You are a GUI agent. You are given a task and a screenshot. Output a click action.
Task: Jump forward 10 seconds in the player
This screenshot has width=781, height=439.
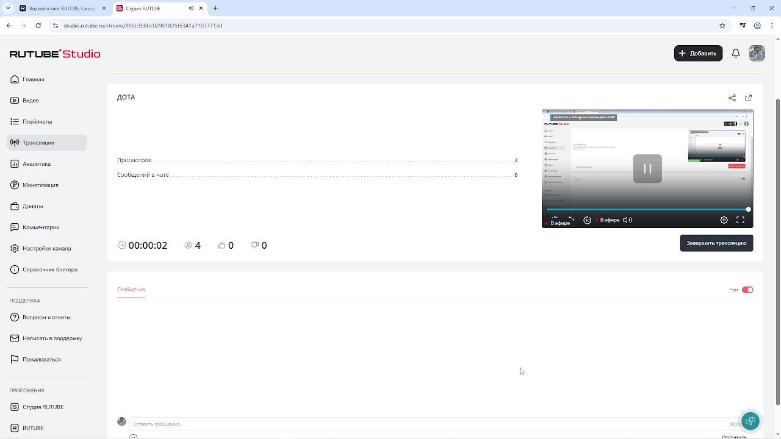587,220
